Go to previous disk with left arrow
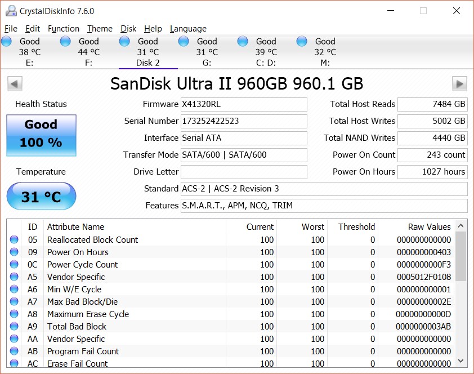 (x=15, y=83)
